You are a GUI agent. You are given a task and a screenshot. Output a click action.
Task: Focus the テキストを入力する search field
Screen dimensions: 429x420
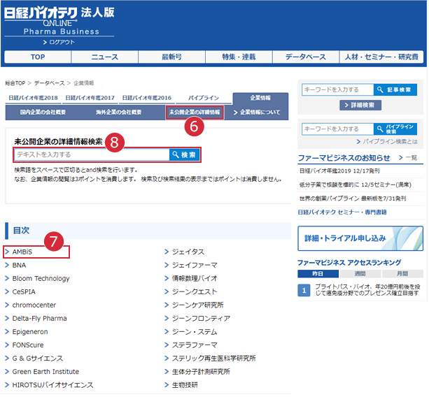coord(92,154)
